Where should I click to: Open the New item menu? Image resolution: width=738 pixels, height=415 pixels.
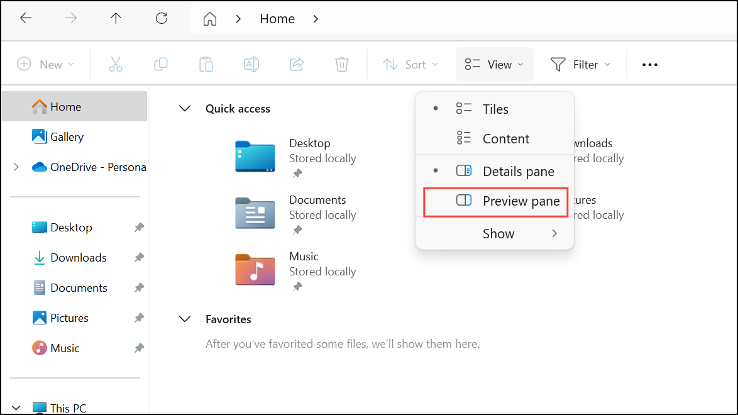point(46,64)
